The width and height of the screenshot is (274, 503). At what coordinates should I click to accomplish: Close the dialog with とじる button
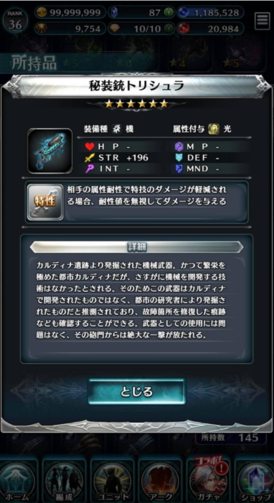tap(137, 392)
